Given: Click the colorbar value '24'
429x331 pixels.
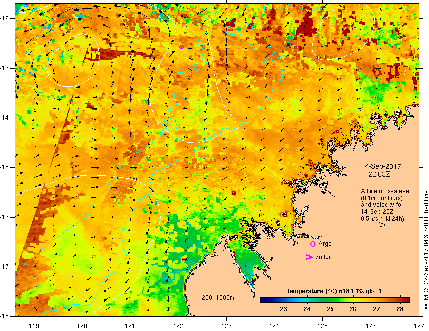Looking at the screenshot, I should 307,309.
